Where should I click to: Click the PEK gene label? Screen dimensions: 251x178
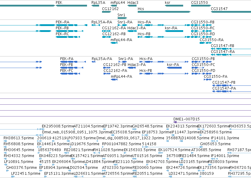point(59,3)
